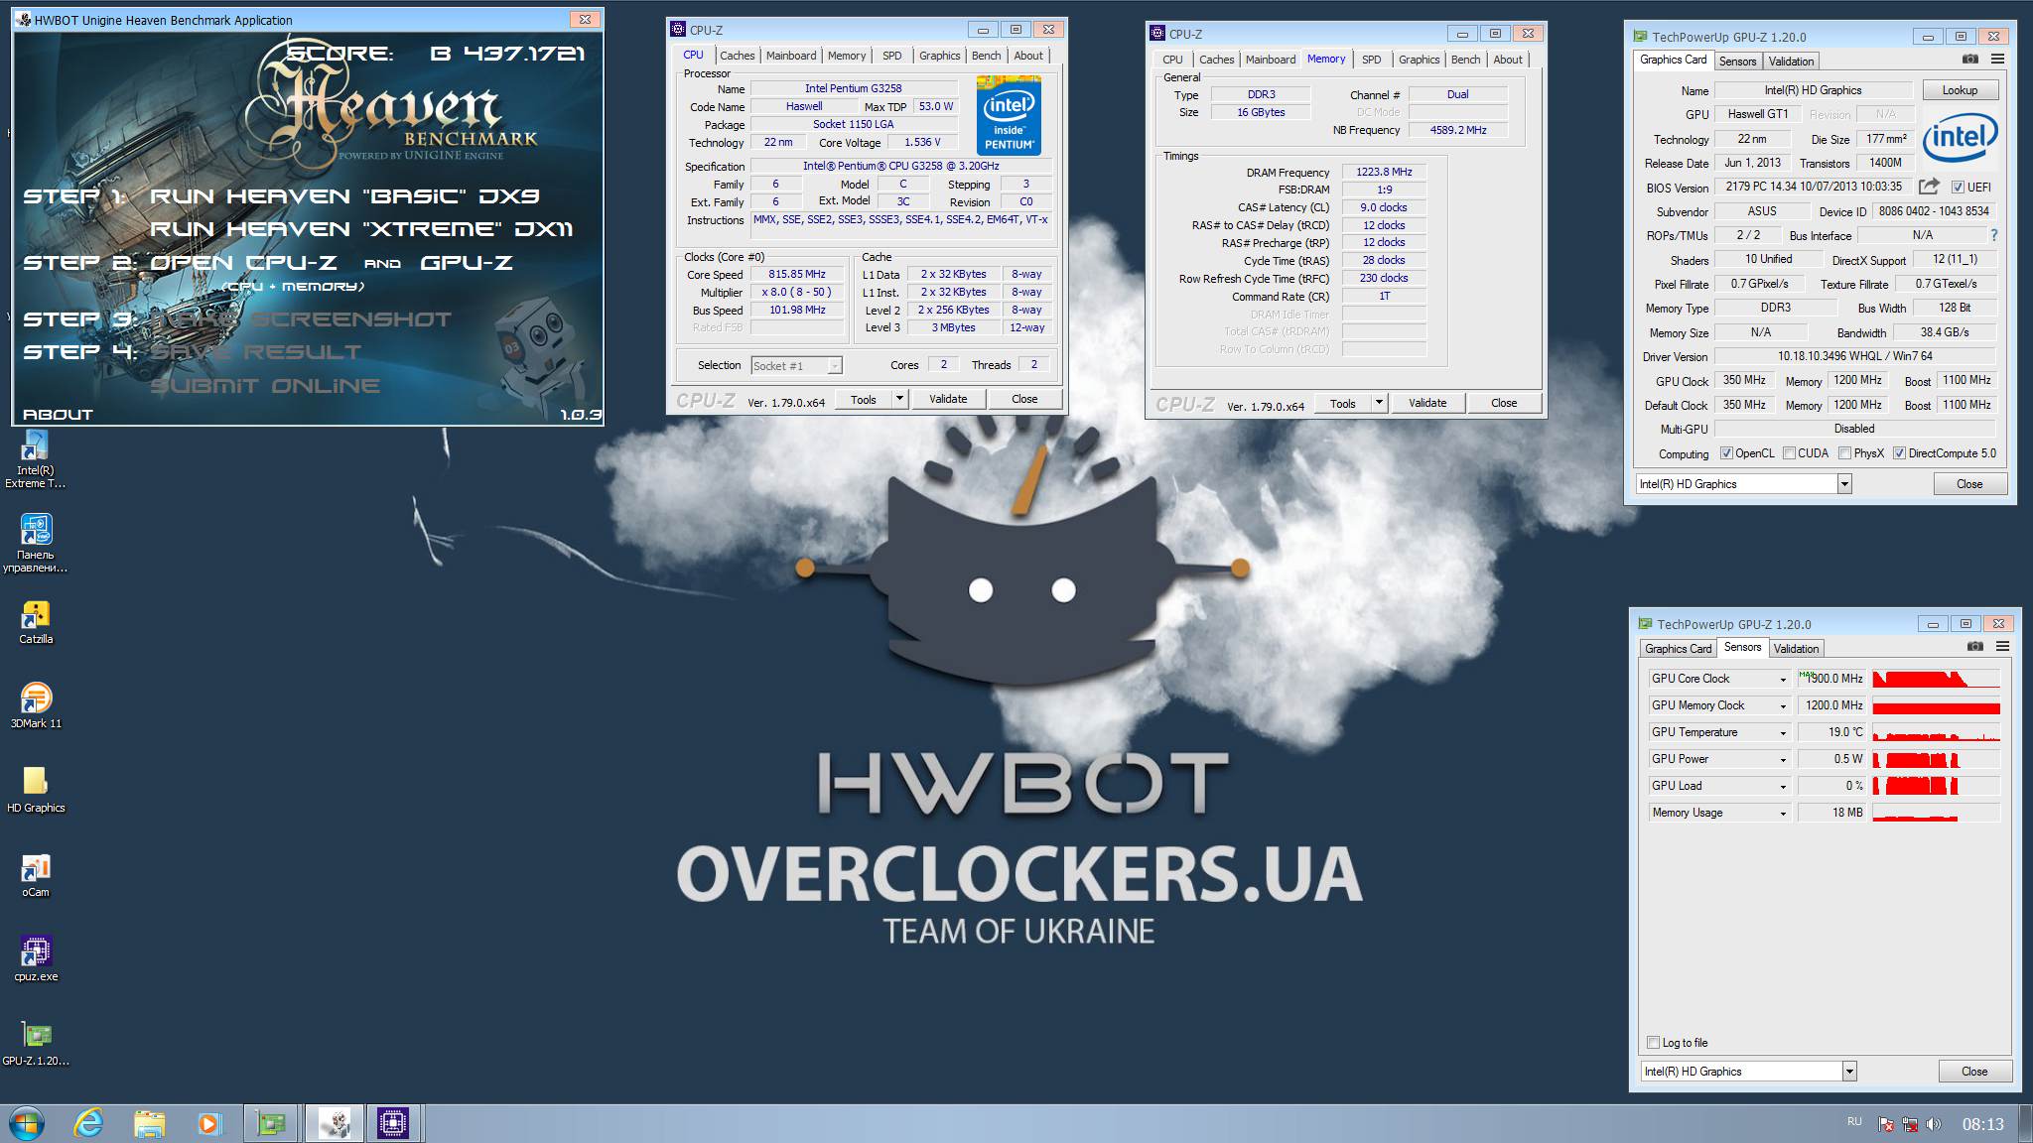Open Validation tab in bottom GPU-Z window
Image resolution: width=2033 pixels, height=1143 pixels.
1796,649
